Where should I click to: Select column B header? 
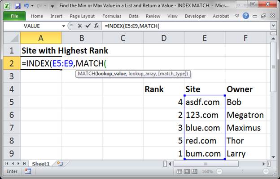(82, 38)
